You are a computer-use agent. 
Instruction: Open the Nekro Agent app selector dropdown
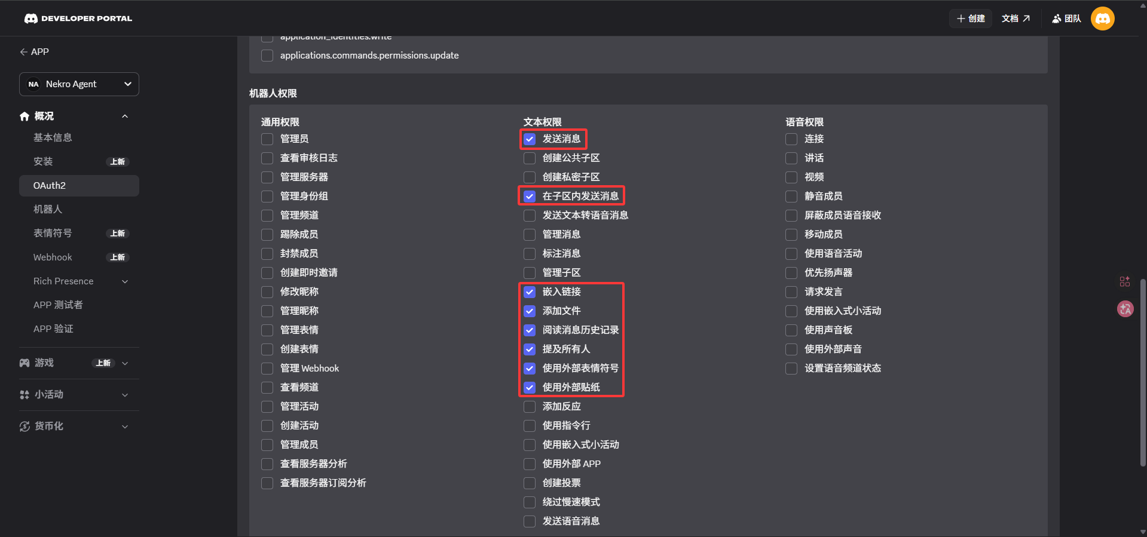point(79,84)
